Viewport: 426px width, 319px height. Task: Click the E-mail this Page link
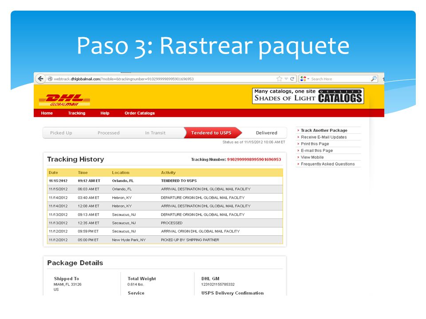pyautogui.click(x=317, y=151)
